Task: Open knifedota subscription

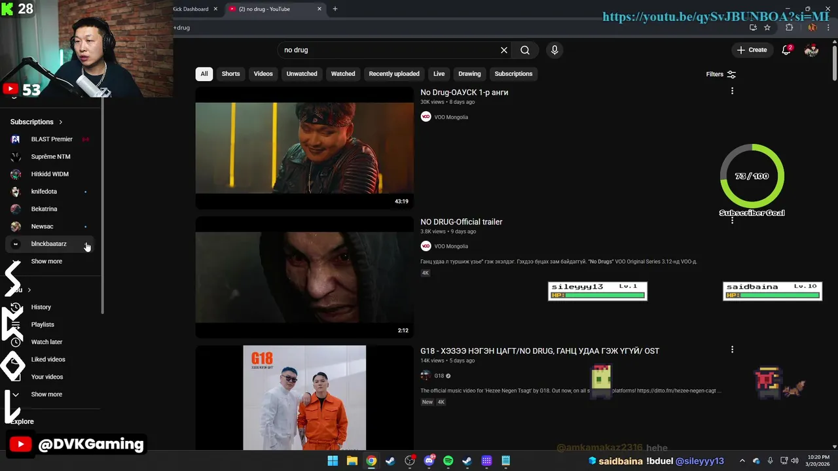Action: tap(49, 192)
